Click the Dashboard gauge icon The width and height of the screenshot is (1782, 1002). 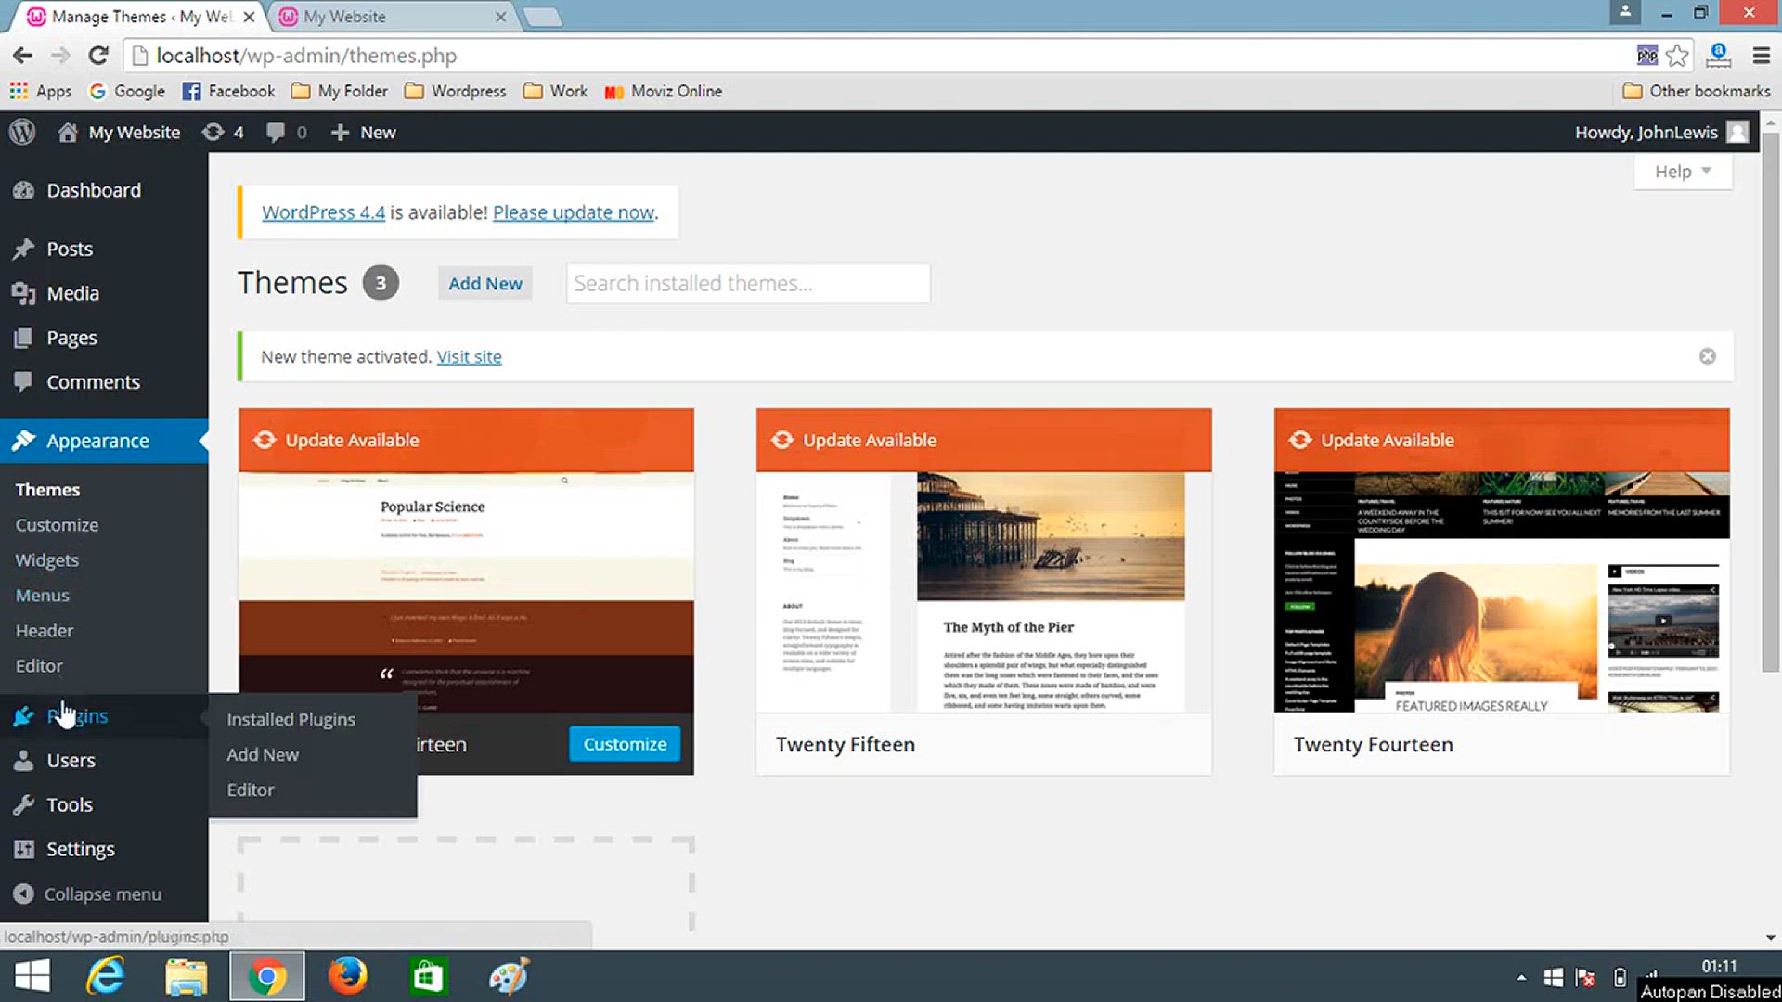point(24,190)
